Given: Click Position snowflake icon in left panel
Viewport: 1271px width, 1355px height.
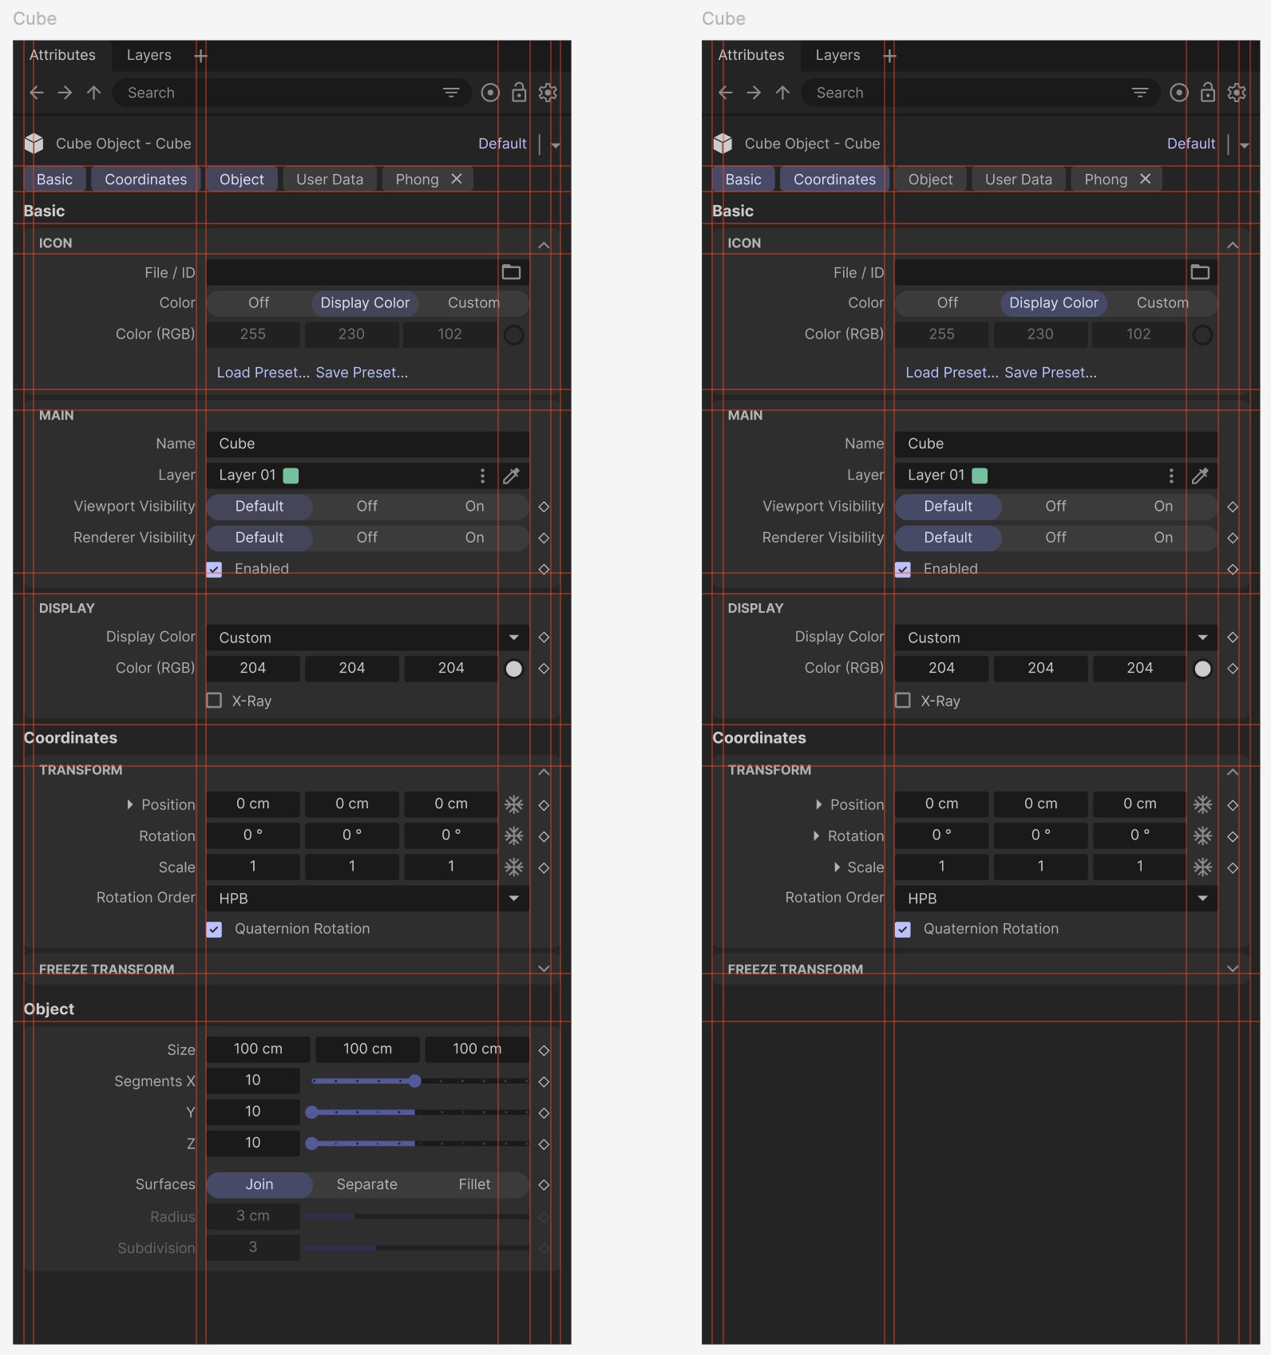Looking at the screenshot, I should click(514, 804).
